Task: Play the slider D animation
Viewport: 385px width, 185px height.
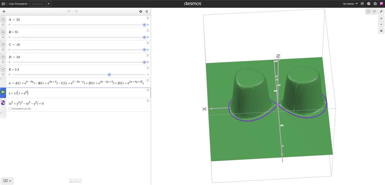Action: [3, 57]
